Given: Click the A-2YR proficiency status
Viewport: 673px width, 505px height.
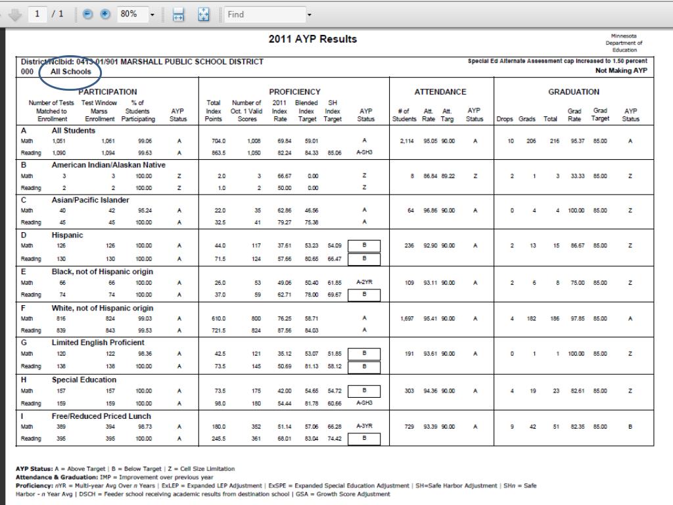Looking at the screenshot, I should [x=364, y=282].
